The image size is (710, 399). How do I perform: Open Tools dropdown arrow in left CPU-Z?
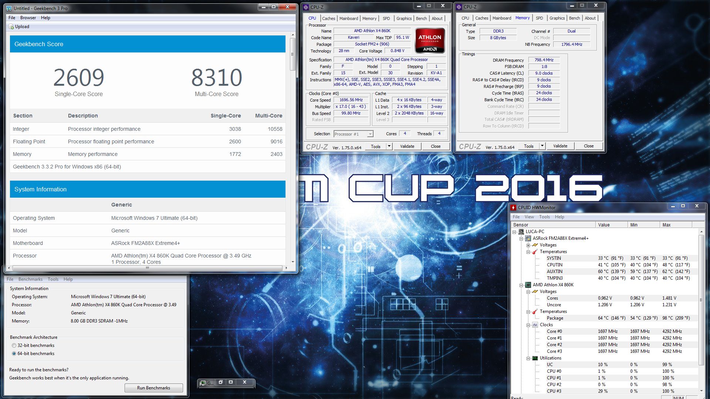[x=389, y=146]
